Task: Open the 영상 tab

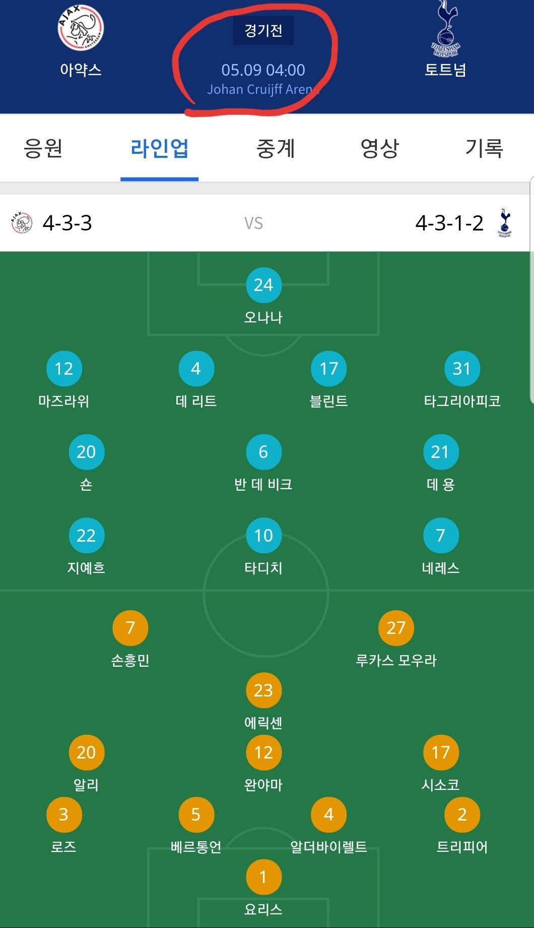Action: click(x=379, y=148)
